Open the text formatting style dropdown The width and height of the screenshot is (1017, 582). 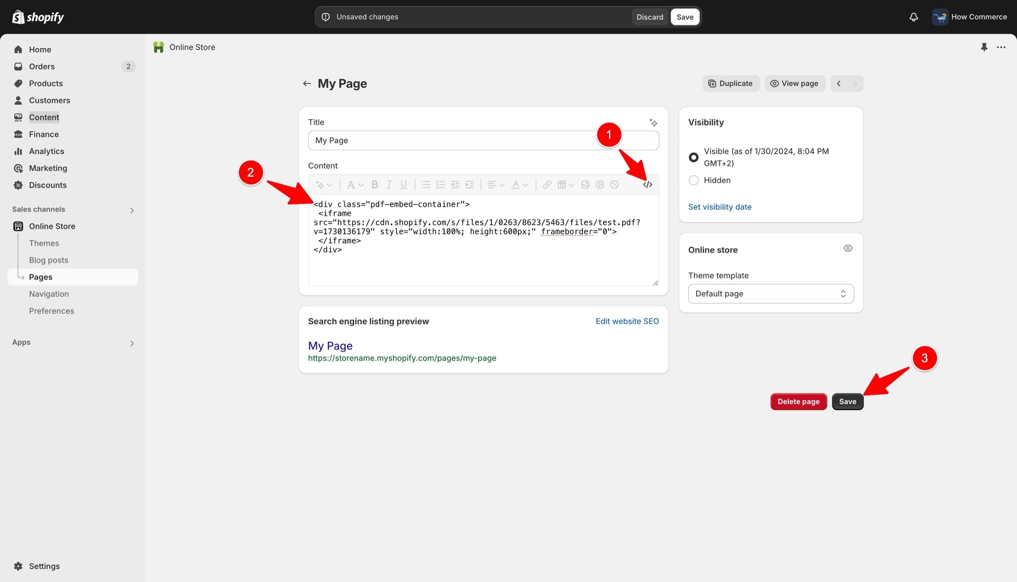coord(355,185)
